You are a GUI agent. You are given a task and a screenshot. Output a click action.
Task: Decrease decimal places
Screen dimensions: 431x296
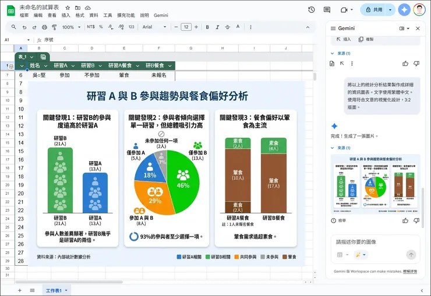[111, 27]
